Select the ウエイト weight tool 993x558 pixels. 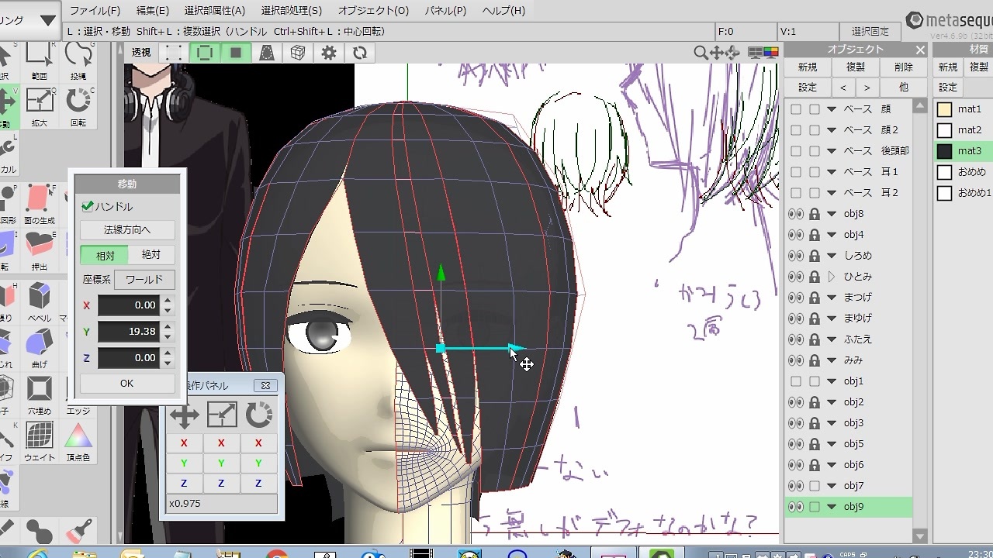tap(40, 442)
